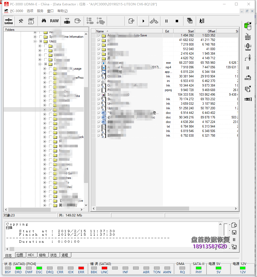
Task: Sort file list by Offset column
Action: click(205, 31)
